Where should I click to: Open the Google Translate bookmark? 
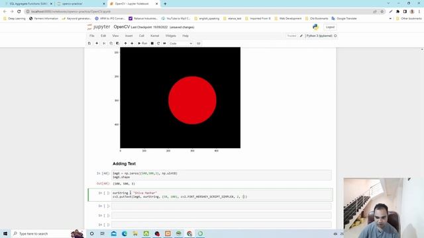click(344, 19)
